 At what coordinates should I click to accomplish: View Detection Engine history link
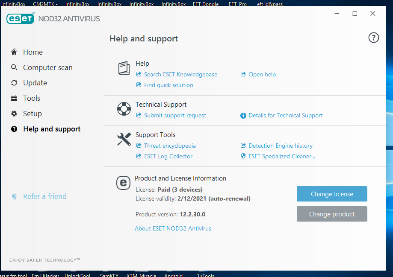click(281, 146)
